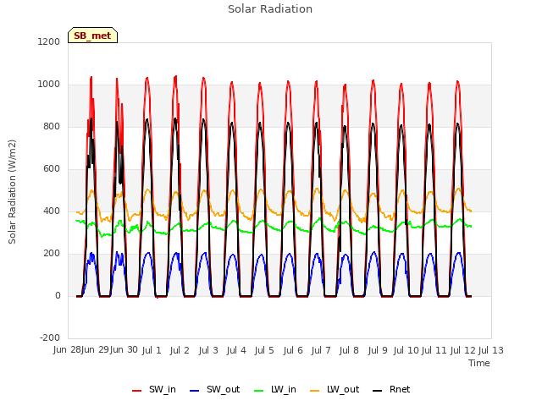
Task: Click the Jul 1 x-axis date label
Action: pos(152,350)
